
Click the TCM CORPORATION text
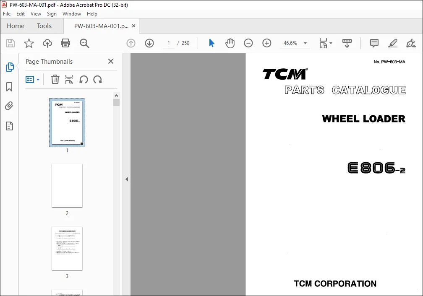[335, 283]
